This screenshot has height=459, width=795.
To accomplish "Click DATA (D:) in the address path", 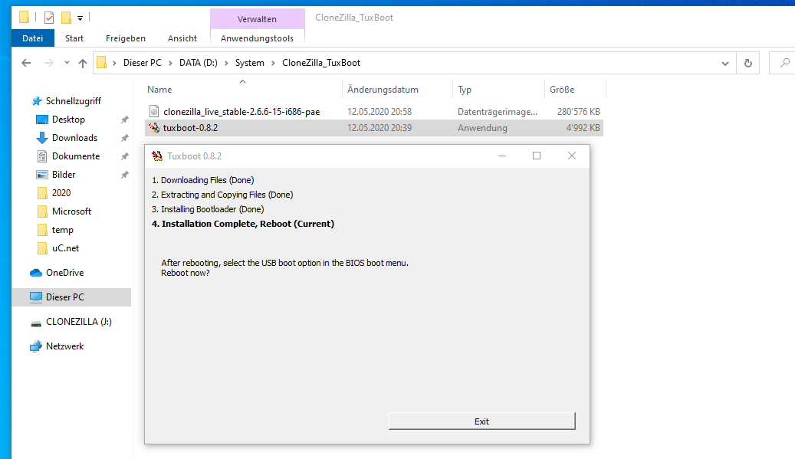I will pyautogui.click(x=199, y=63).
